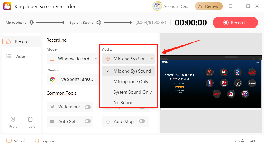Toggle the Auto Split switch
Viewport: 264px width, 147px height.
[88, 121]
